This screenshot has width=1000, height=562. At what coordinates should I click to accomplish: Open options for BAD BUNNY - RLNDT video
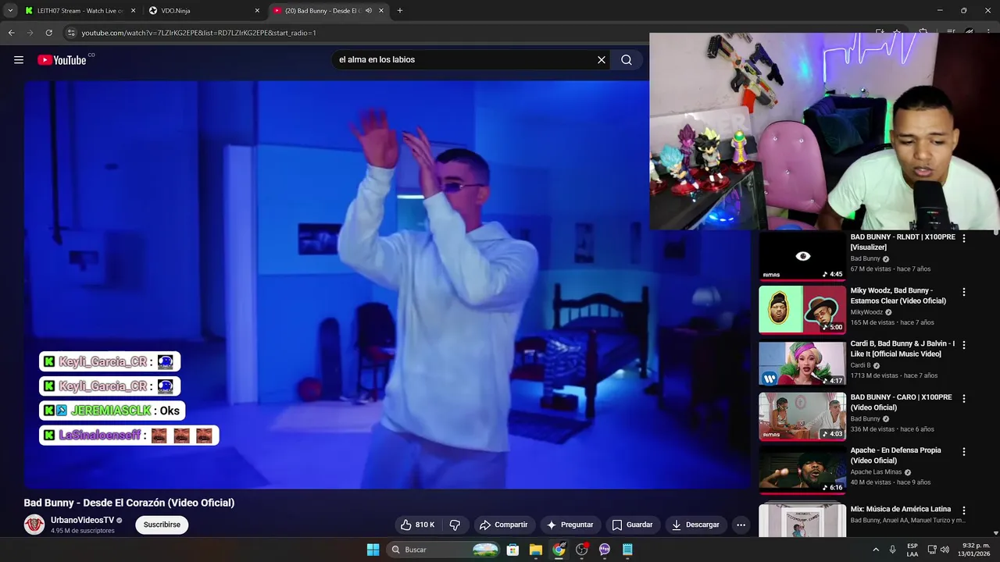[963, 238]
